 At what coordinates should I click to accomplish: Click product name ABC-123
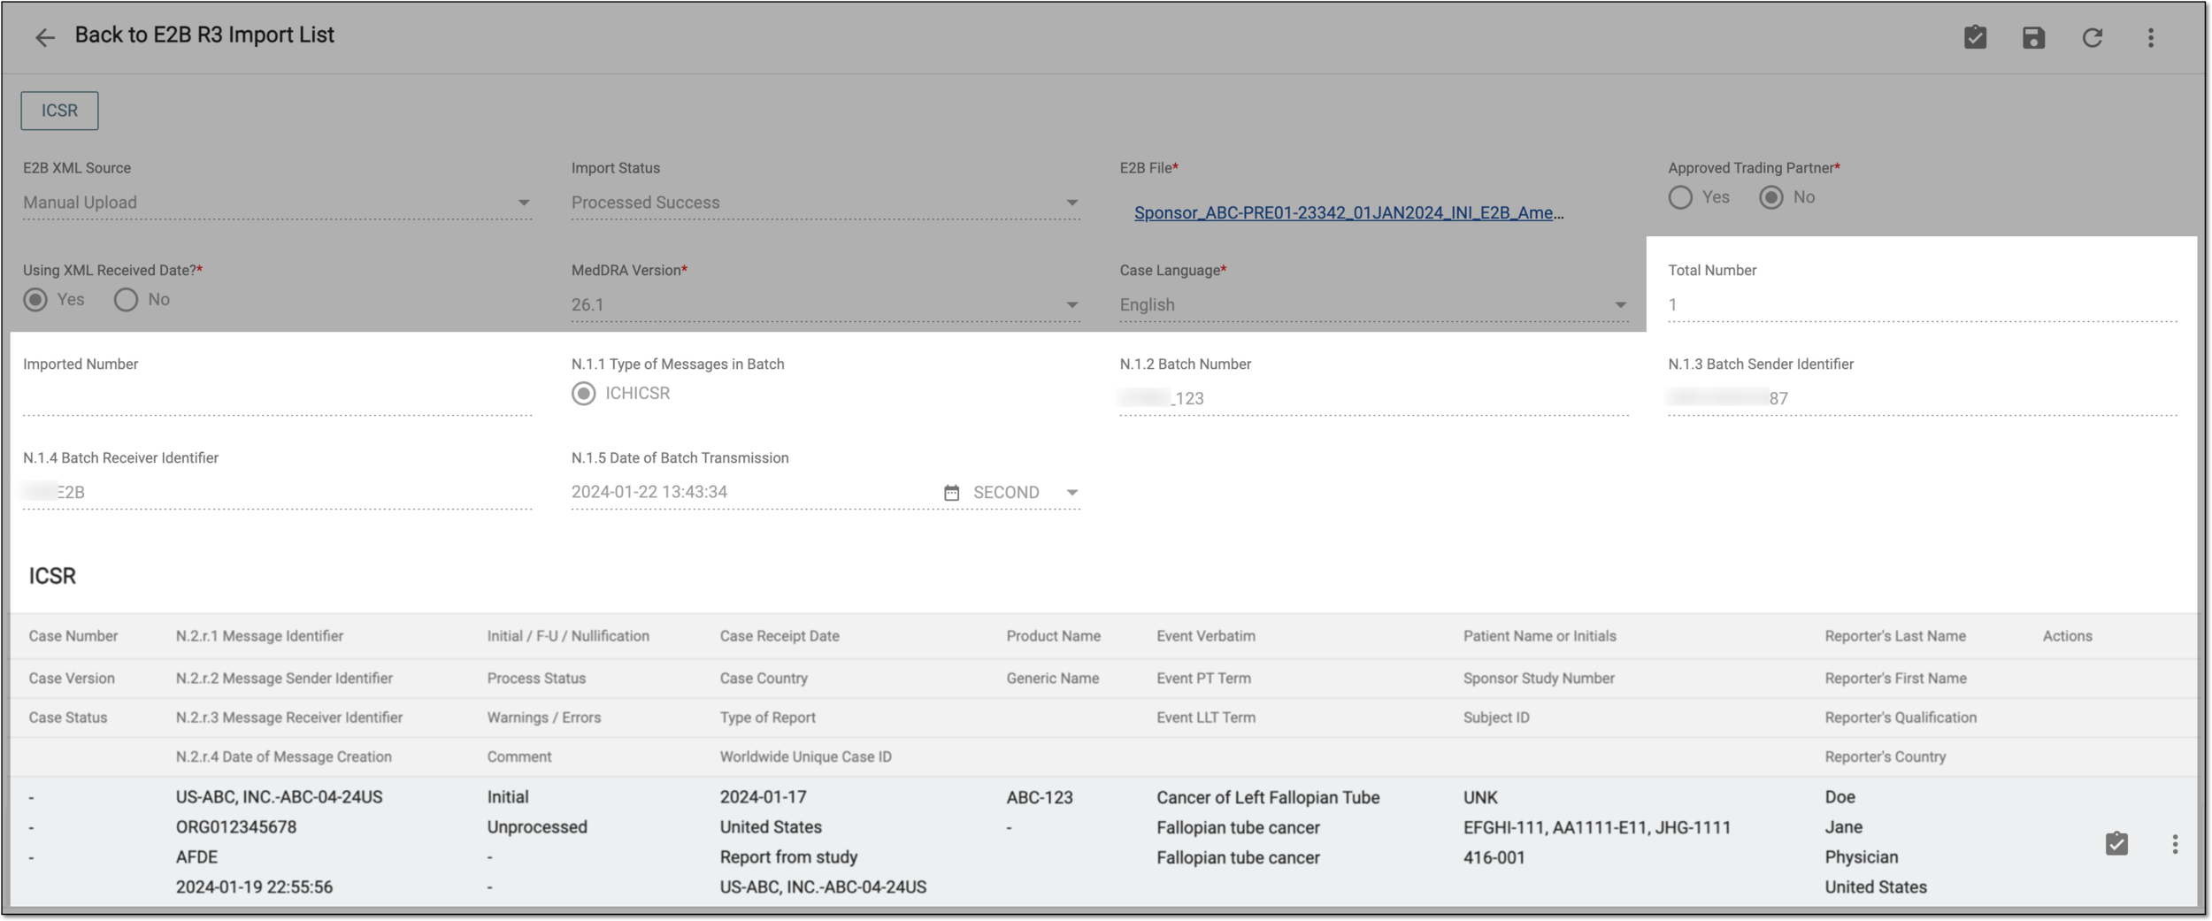tap(1040, 797)
